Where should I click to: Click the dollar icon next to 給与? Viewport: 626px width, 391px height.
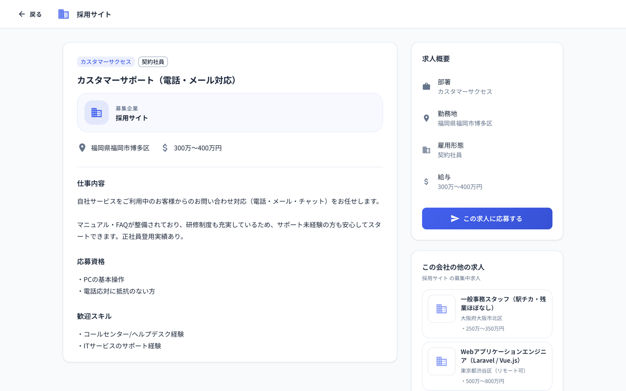pyautogui.click(x=427, y=182)
